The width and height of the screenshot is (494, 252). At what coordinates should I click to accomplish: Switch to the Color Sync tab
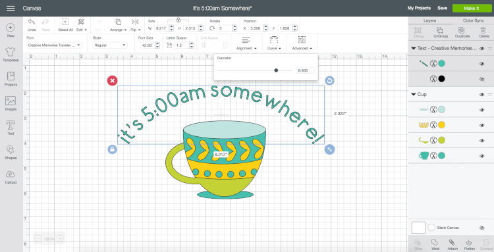pyautogui.click(x=473, y=20)
